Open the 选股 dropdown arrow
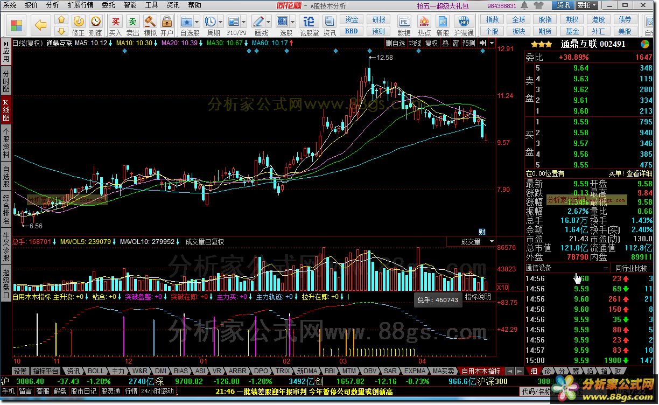 (293, 22)
